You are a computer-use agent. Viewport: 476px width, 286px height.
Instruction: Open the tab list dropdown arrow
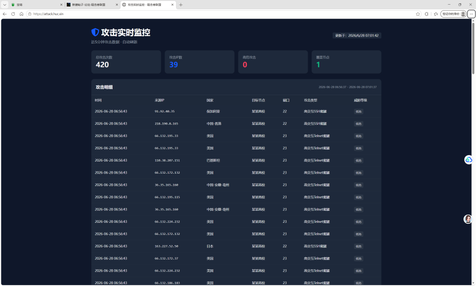click(5, 5)
